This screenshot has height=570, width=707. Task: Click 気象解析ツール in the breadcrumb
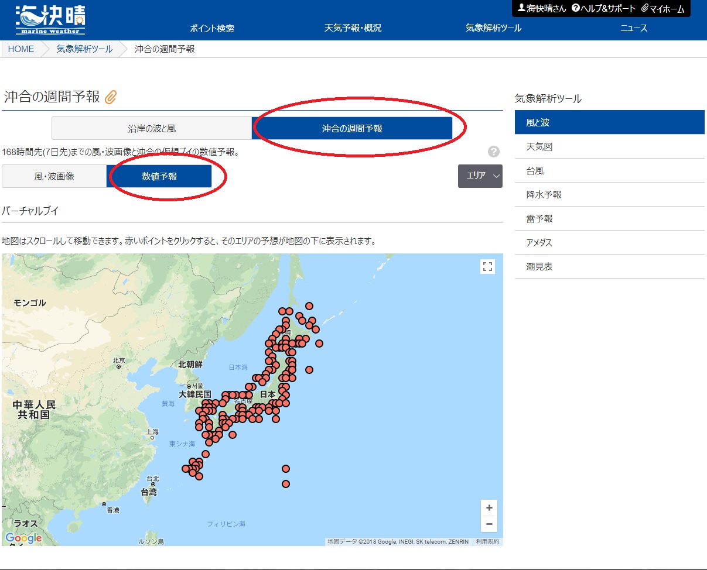click(84, 49)
